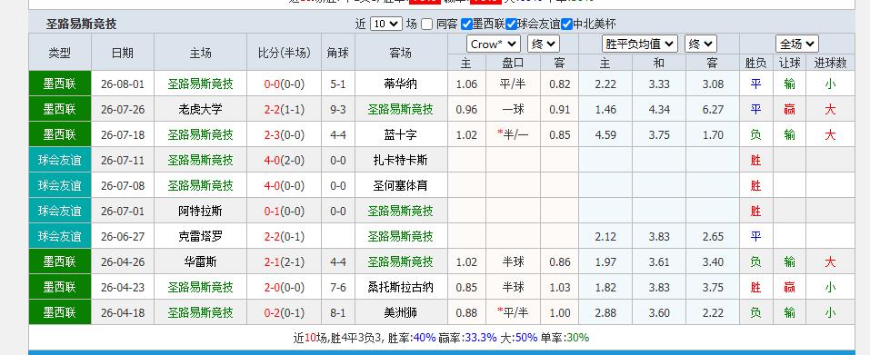This screenshot has width=870, height=355.
Task: Toggle the 同客 checkbox
Action: tap(426, 25)
